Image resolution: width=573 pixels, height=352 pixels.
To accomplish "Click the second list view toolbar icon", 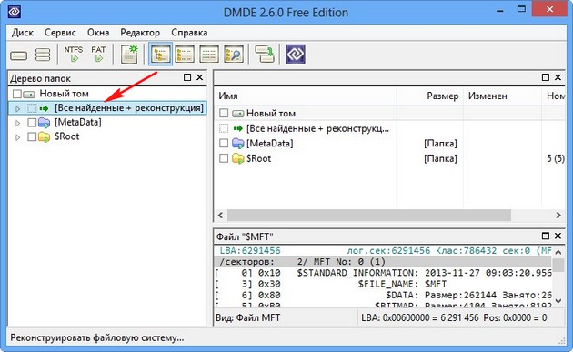I will (185, 54).
